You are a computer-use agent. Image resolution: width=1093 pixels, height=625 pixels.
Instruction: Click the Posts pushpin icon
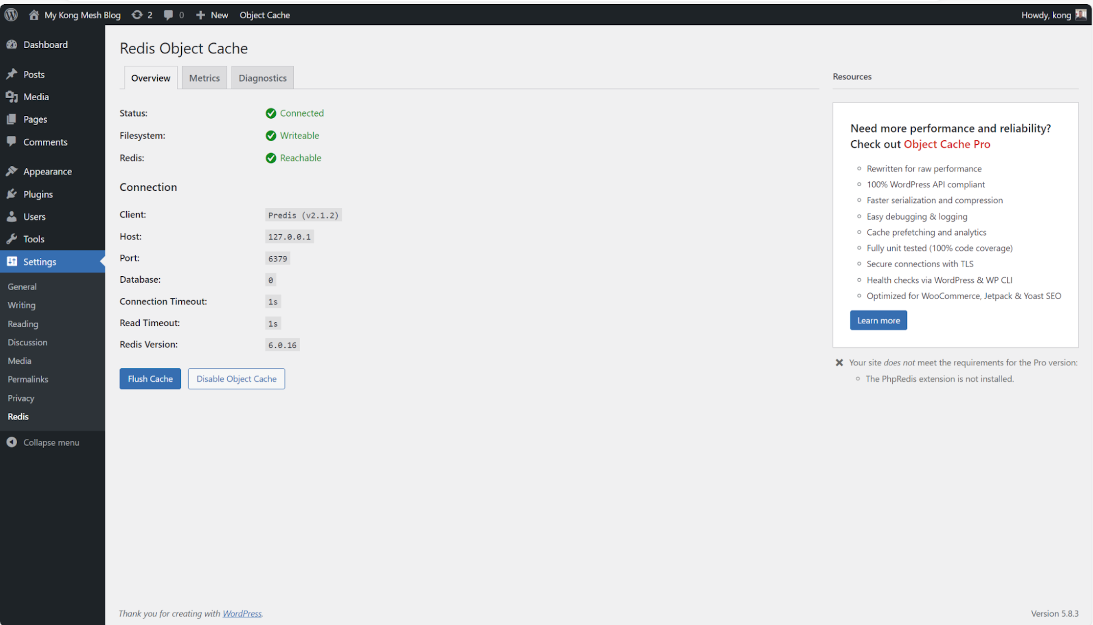pos(12,74)
